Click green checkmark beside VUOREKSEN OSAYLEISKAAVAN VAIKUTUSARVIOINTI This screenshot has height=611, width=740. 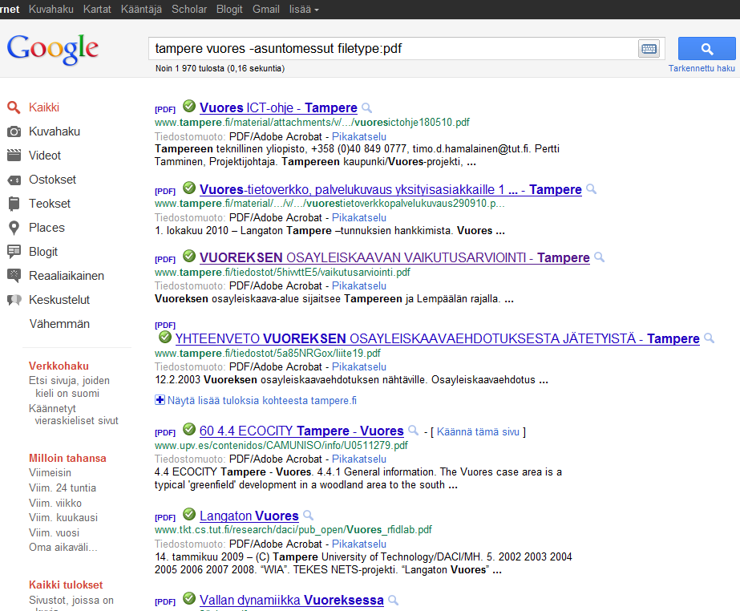(188, 256)
